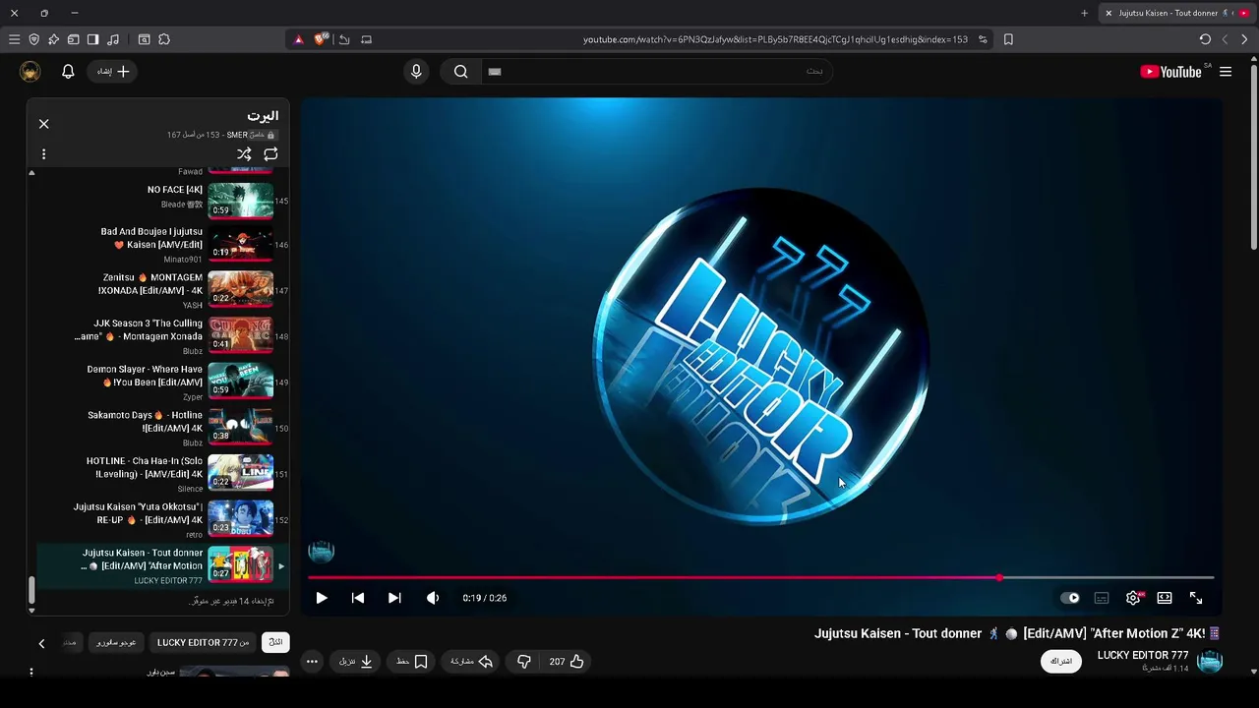
Task: Open YouTube notifications bell
Action: 68,71
